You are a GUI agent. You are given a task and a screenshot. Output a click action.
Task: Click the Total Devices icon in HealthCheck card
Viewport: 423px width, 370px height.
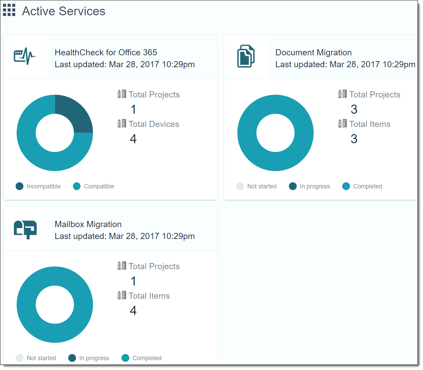pos(121,124)
